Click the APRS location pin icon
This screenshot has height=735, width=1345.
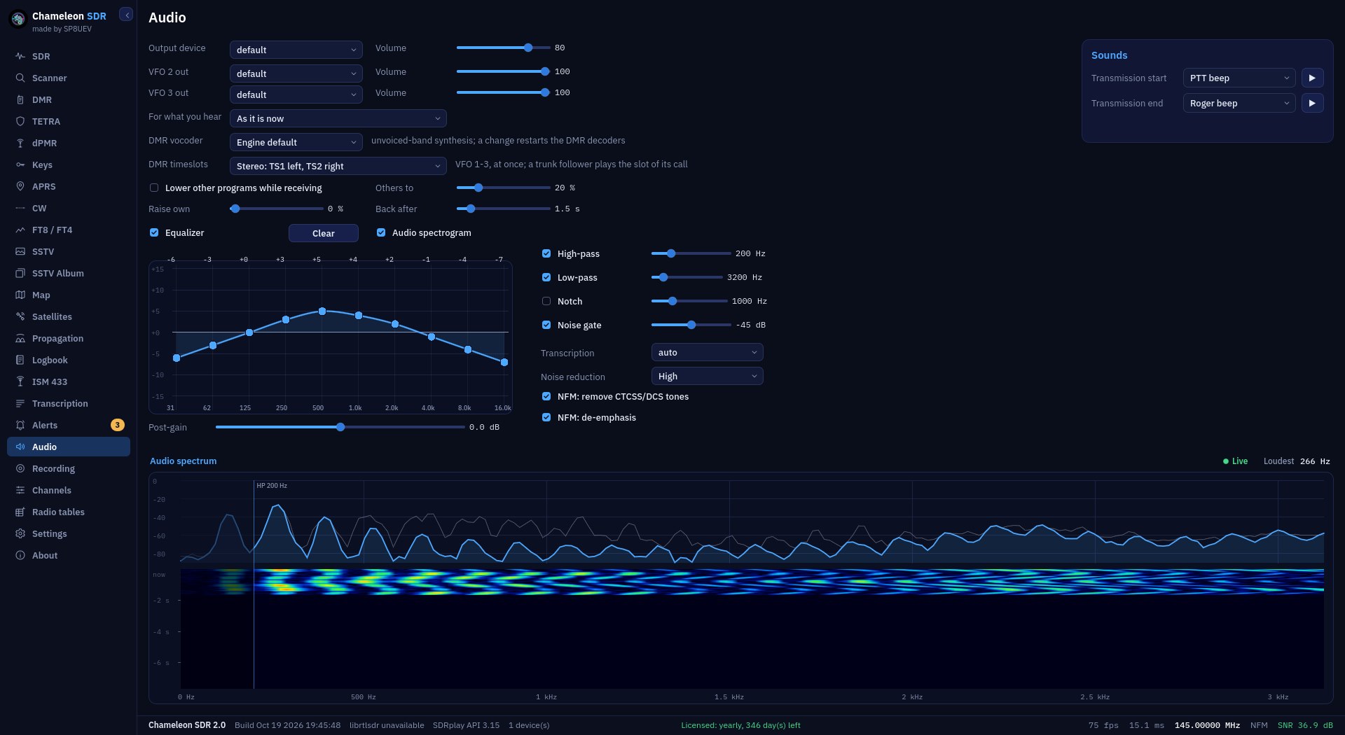point(20,186)
